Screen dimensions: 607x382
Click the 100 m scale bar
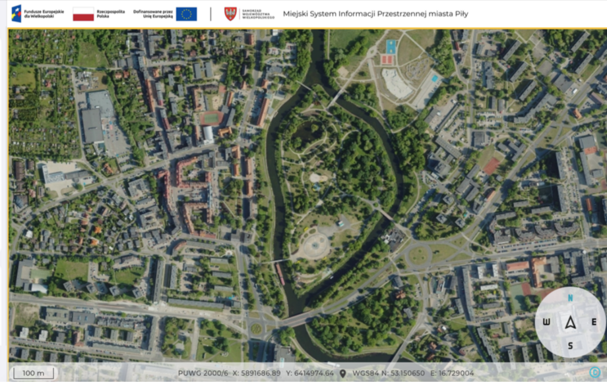[x=34, y=373]
